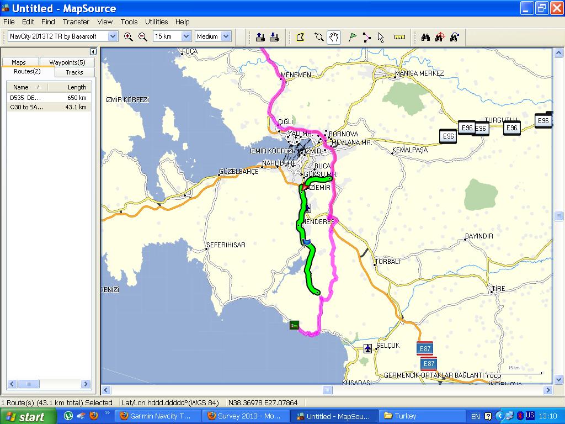Sort routes by Length column header
This screenshot has width=565, height=424.
pyautogui.click(x=76, y=87)
